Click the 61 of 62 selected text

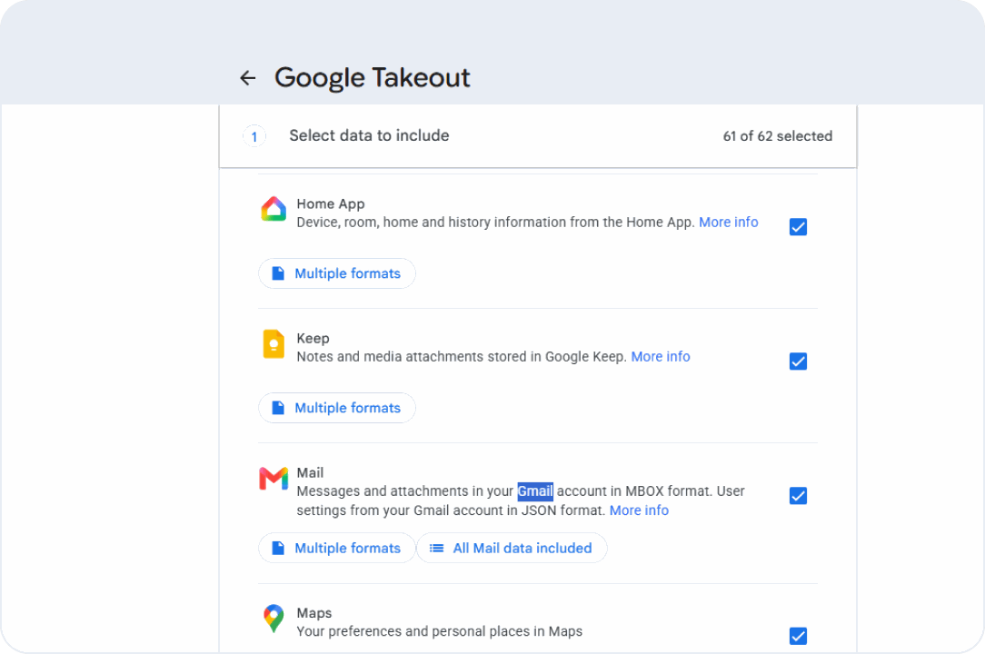777,136
